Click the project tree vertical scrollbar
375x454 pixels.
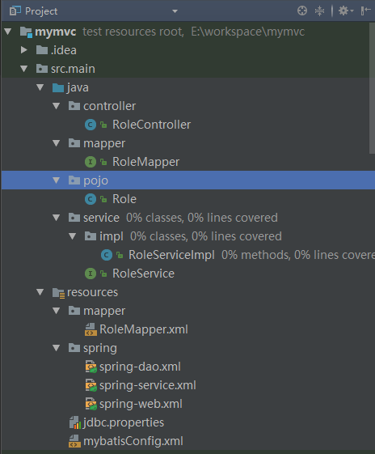click(x=372, y=88)
